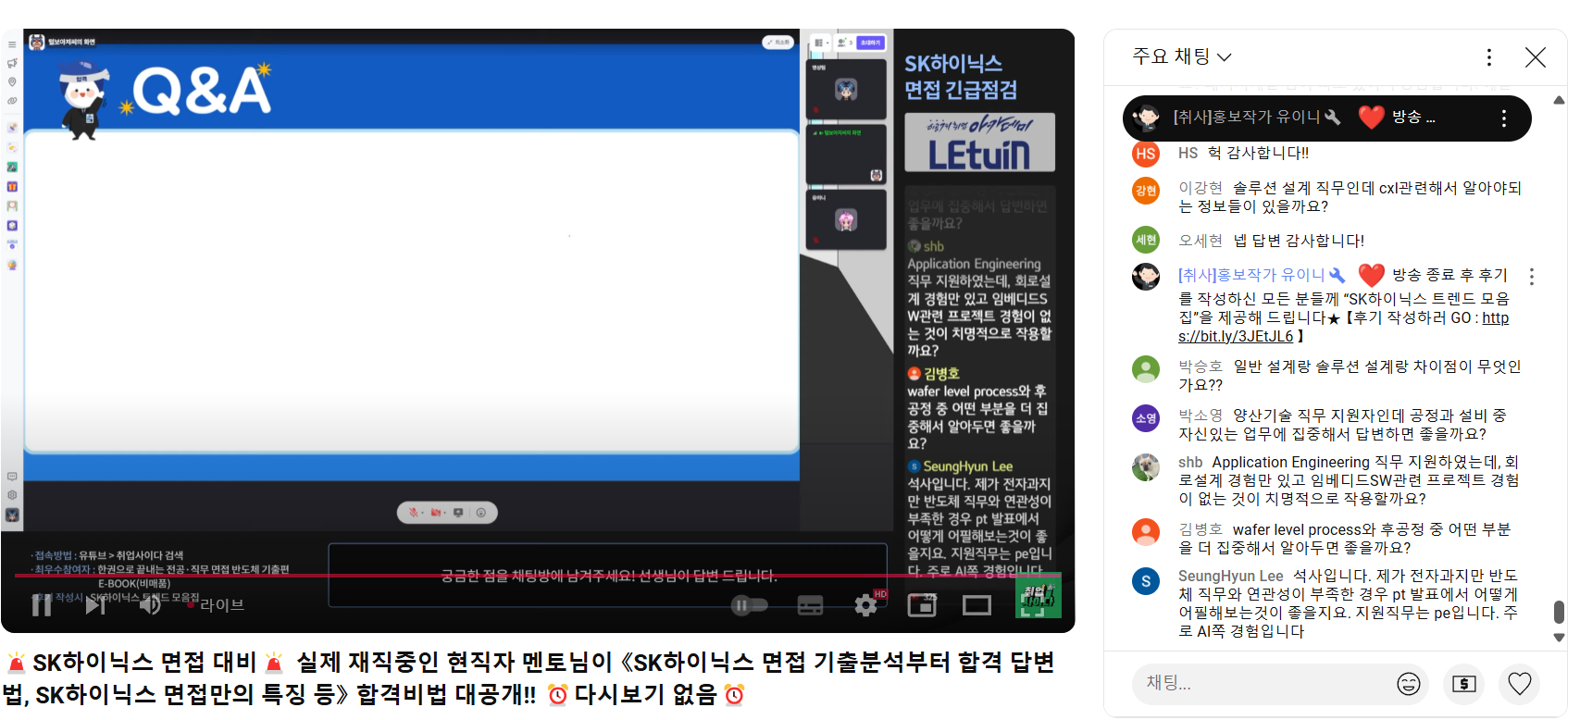1580x720 pixels.
Task: Open Super Chat purchase button
Action: pyautogui.click(x=1464, y=684)
